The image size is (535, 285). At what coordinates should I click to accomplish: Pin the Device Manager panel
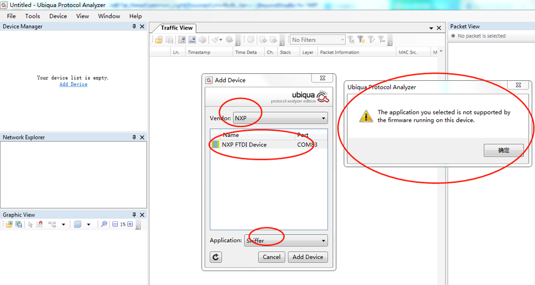pos(134,26)
